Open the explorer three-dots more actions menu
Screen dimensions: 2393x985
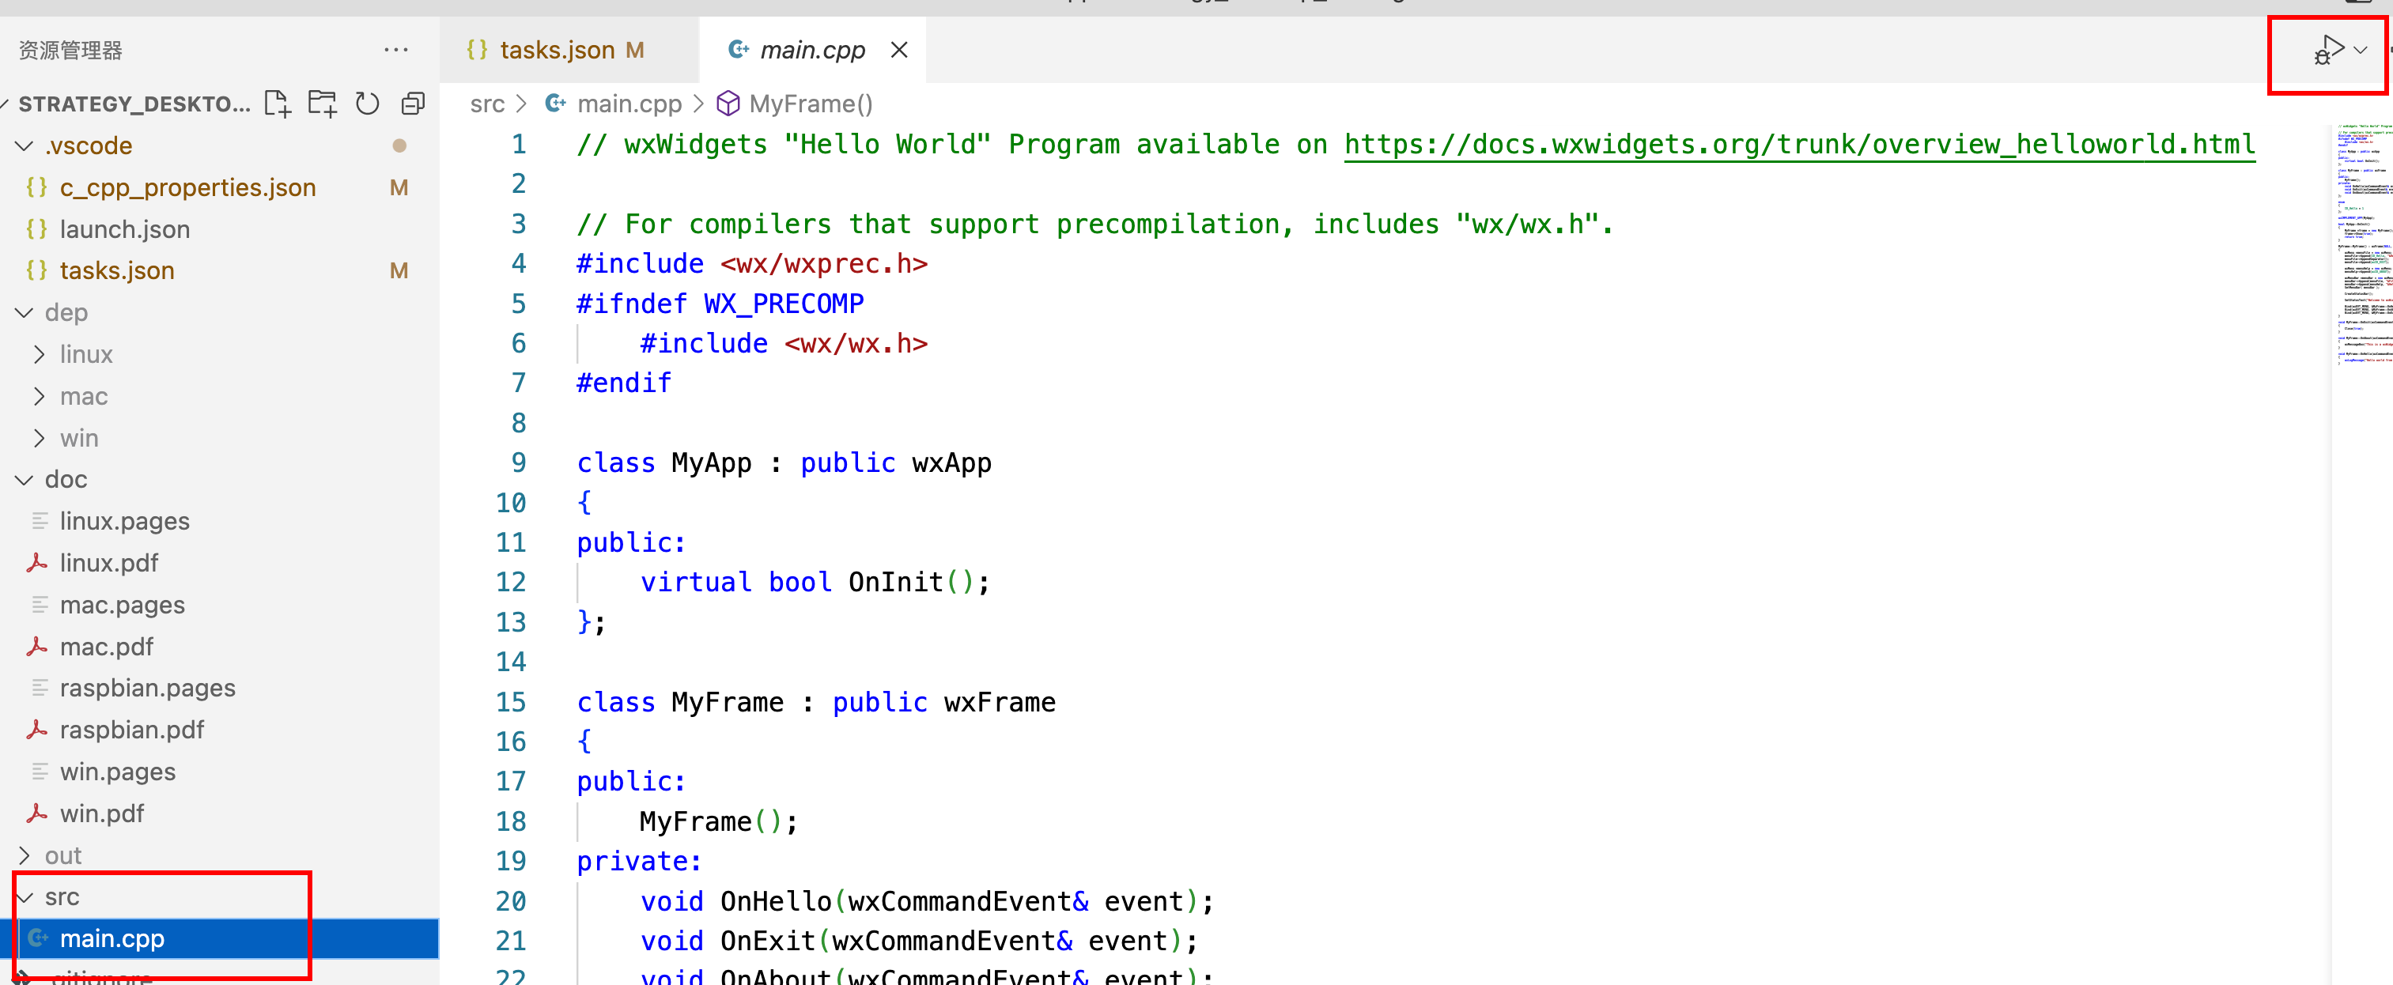coord(395,50)
